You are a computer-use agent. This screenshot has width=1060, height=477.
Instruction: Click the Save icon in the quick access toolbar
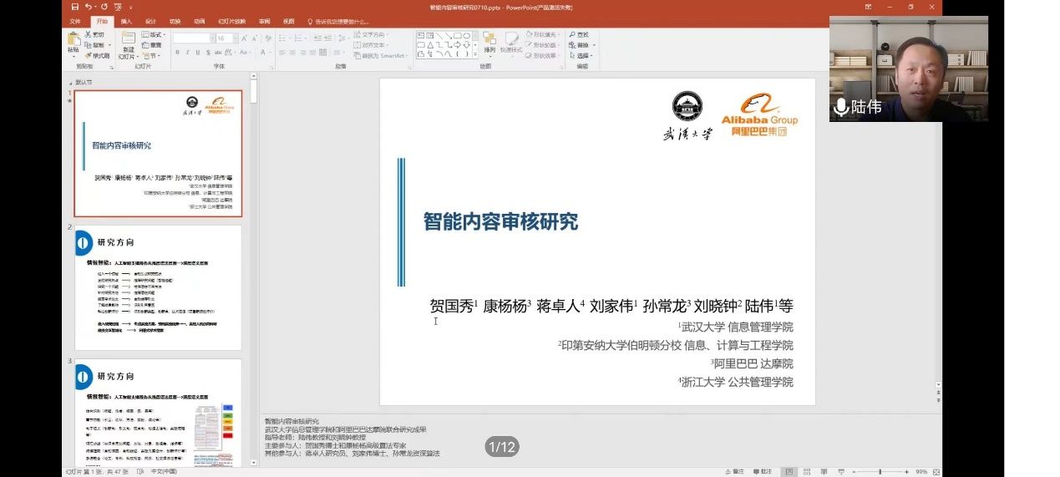(x=76, y=7)
